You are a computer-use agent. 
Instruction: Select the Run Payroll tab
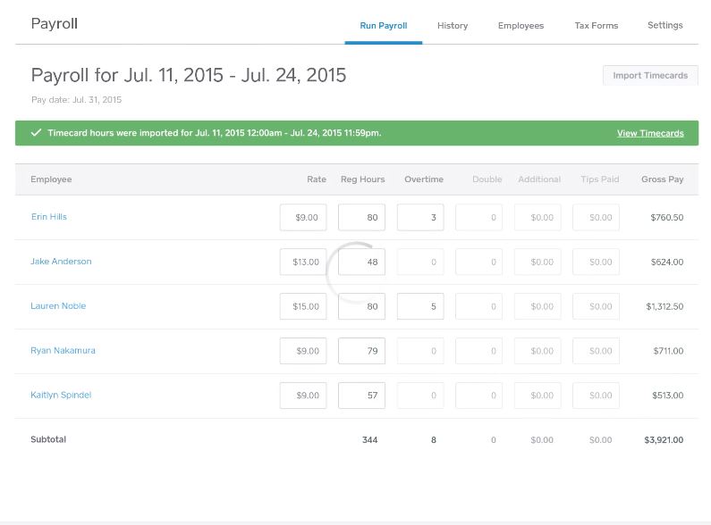click(383, 26)
